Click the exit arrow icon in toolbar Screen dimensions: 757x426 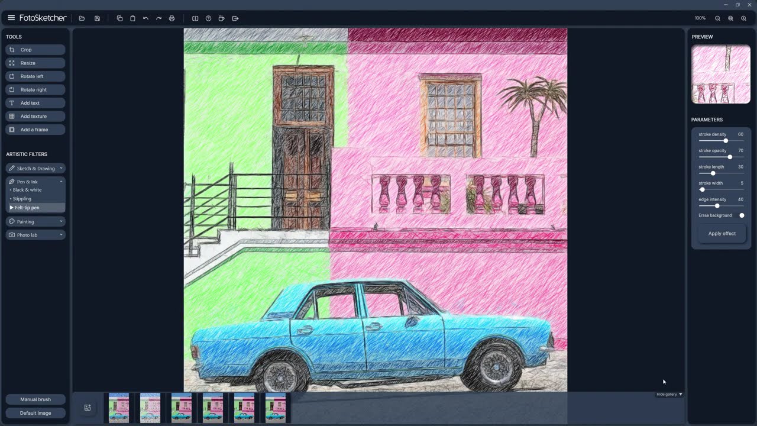point(235,18)
